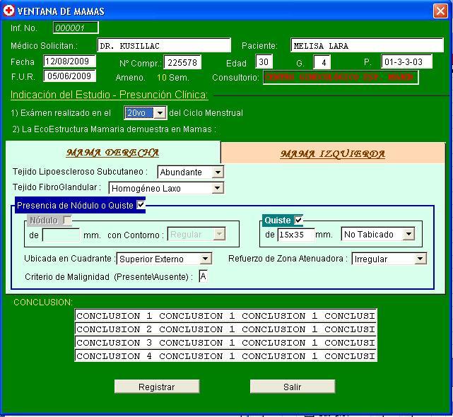This screenshot has width=453, height=417.
Task: Click the Criterio de Malignidad field
Action: 203,276
